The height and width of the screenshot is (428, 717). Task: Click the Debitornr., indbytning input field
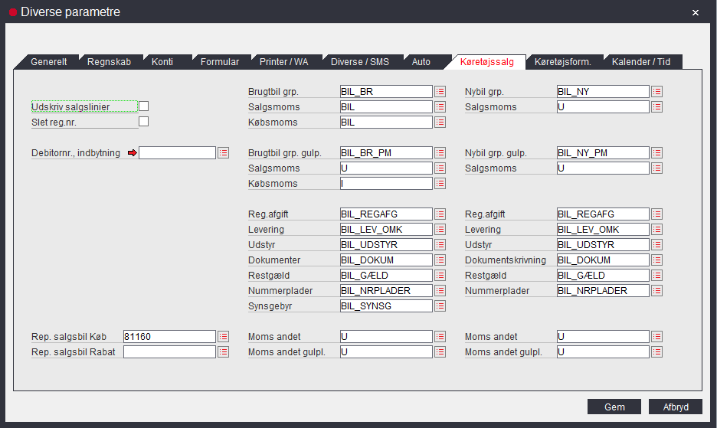(177, 153)
